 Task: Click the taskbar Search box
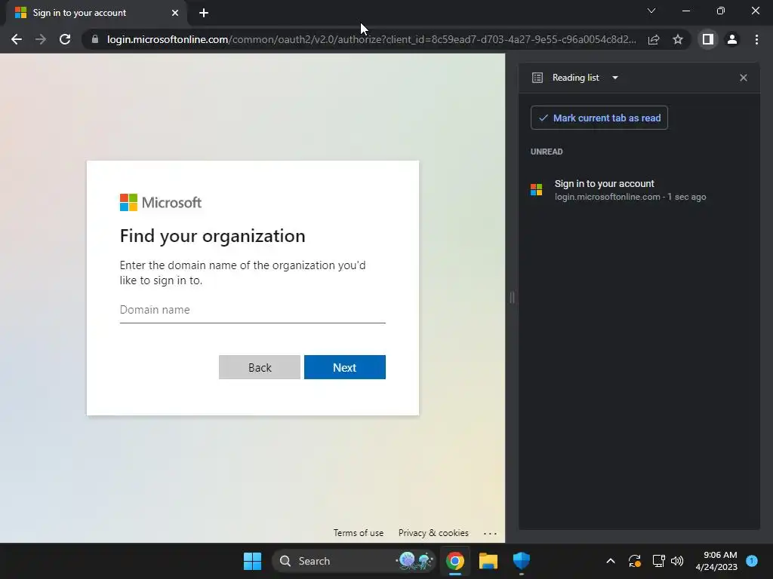pyautogui.click(x=354, y=561)
